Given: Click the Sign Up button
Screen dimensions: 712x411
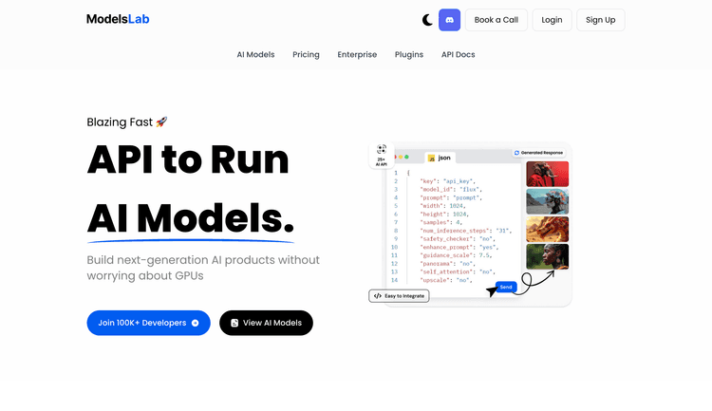Looking at the screenshot, I should pyautogui.click(x=600, y=20).
